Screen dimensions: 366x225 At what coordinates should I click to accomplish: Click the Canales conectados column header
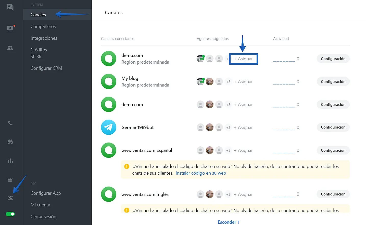[118, 39]
